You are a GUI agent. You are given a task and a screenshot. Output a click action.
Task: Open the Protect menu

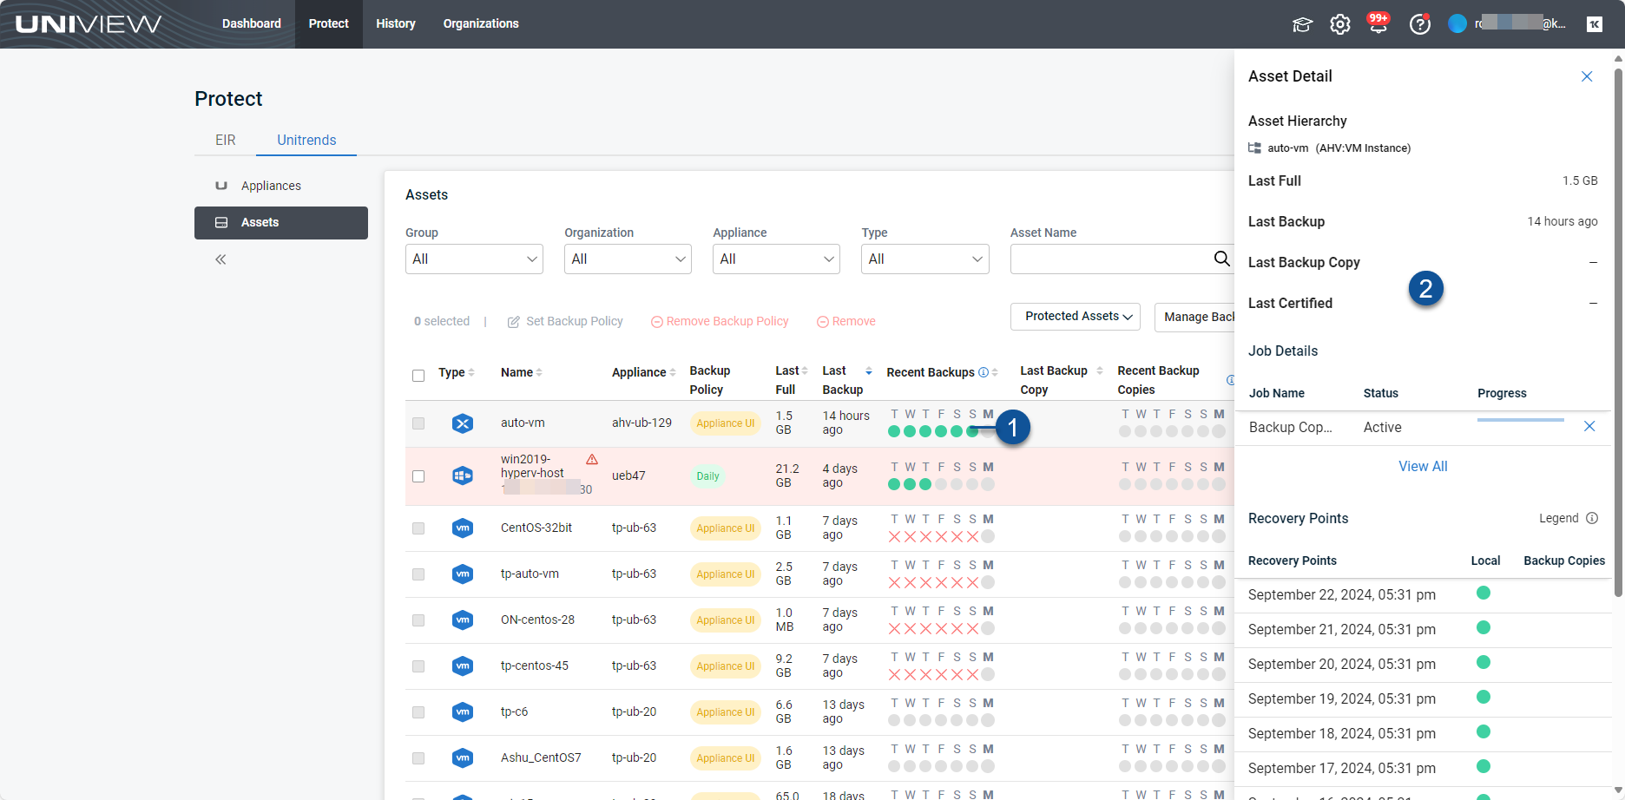pos(329,23)
